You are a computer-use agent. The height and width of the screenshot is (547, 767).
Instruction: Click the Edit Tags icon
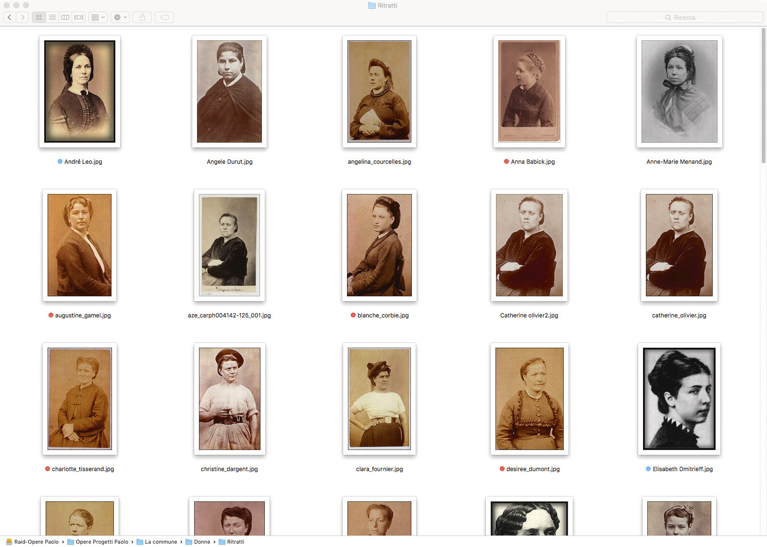click(x=164, y=17)
